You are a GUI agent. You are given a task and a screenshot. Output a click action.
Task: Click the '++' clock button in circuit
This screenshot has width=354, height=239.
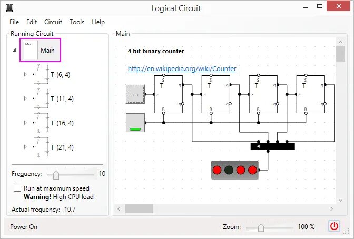135,94
